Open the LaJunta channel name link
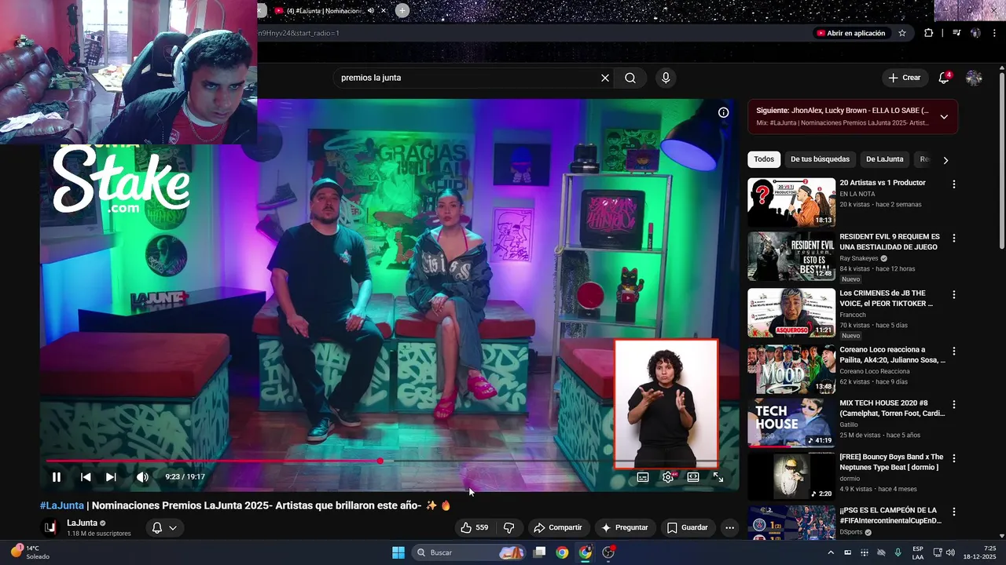Image resolution: width=1006 pixels, height=565 pixels. pyautogui.click(x=83, y=523)
